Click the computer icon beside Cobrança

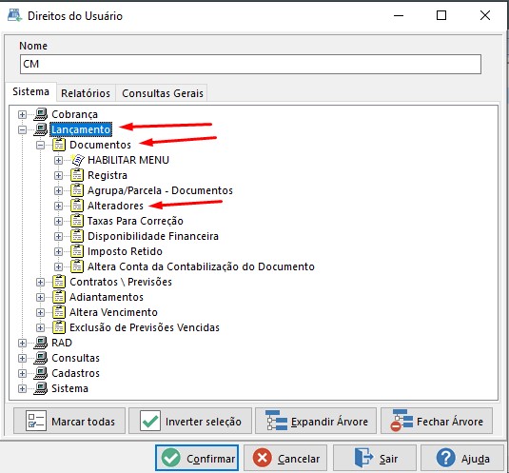click(41, 114)
